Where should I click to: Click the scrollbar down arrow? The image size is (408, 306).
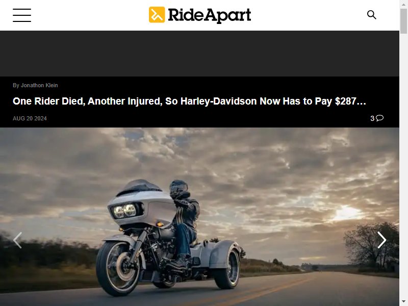(x=403, y=302)
